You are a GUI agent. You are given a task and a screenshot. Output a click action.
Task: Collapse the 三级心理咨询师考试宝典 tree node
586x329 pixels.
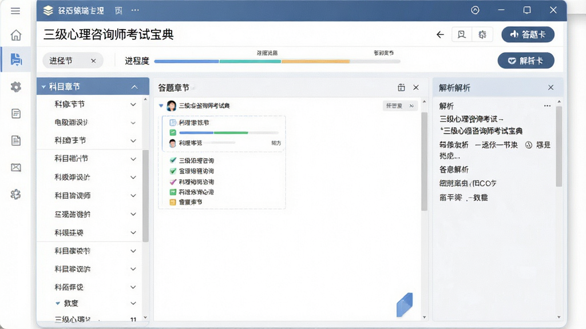[161, 106]
